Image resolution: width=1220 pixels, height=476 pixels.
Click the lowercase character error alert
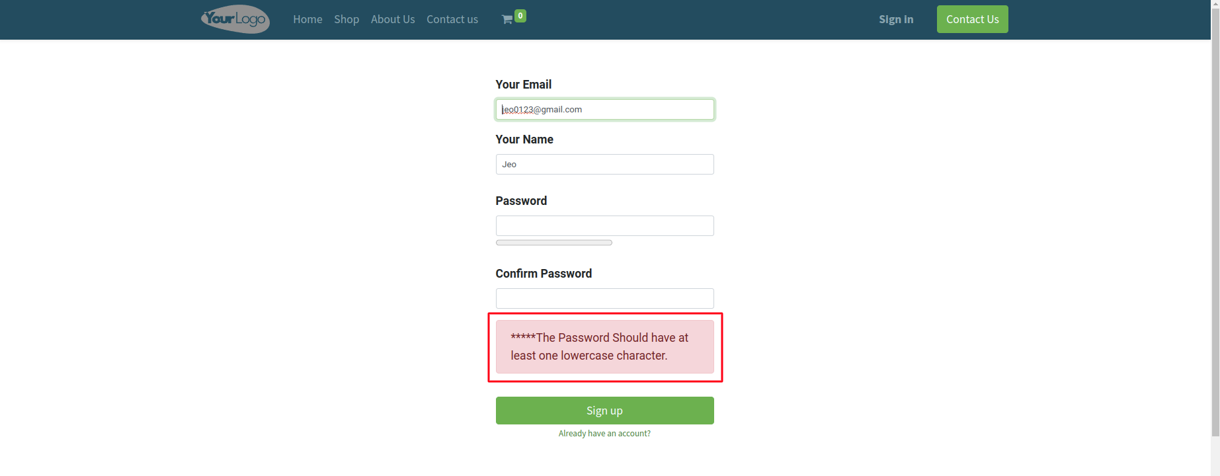click(x=604, y=347)
